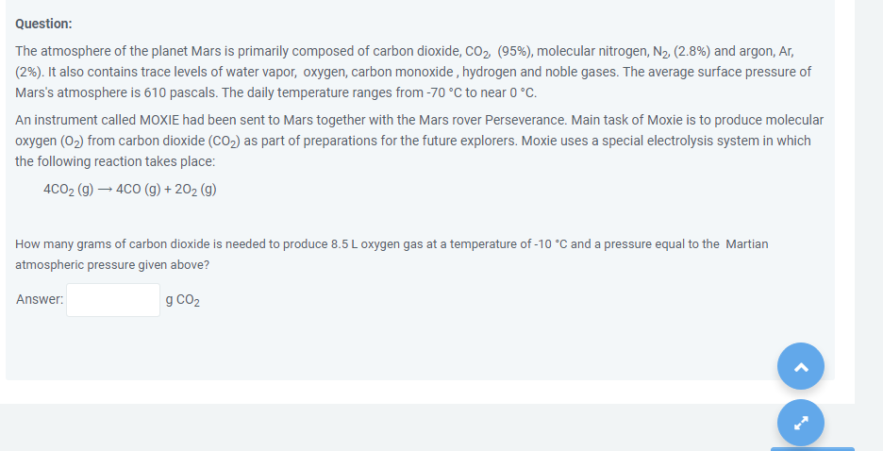Viewport: 883px width, 451px height.
Task: Click the "(2.8%)" nitrogen percentage
Action: point(691,52)
